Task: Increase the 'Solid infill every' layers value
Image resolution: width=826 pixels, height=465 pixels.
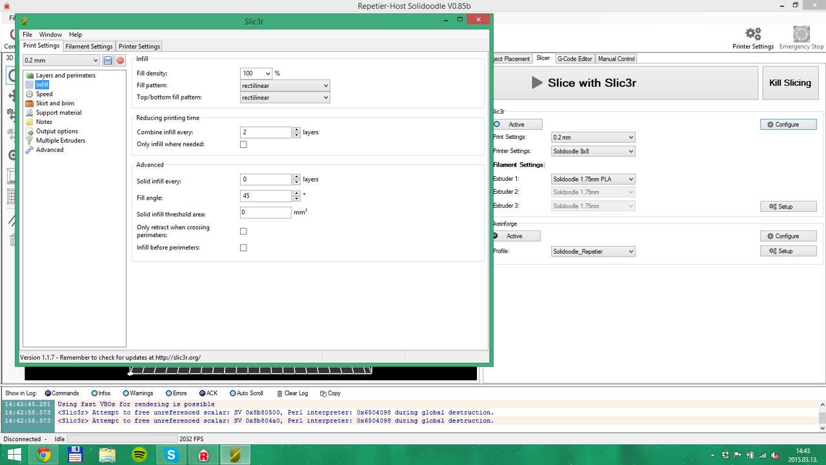Action: [x=297, y=177]
